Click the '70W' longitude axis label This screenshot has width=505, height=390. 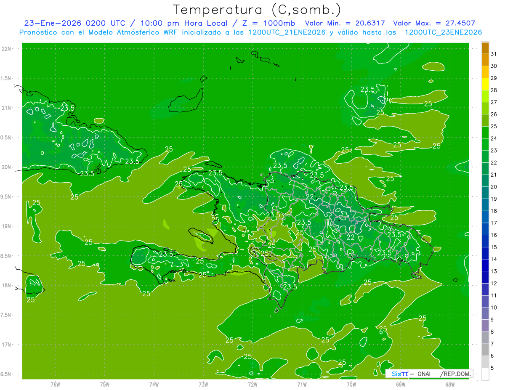(x=351, y=385)
